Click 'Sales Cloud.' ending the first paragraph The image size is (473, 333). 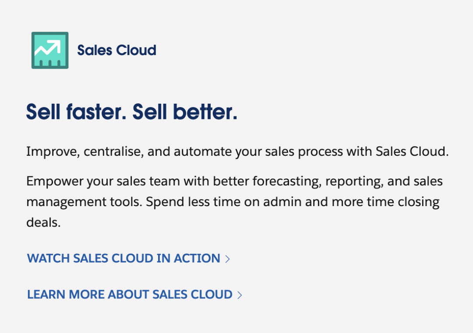[412, 151]
